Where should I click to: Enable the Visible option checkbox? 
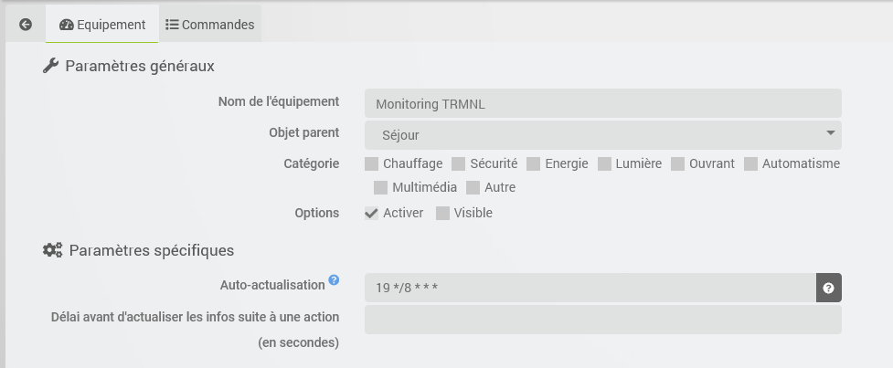[443, 214]
